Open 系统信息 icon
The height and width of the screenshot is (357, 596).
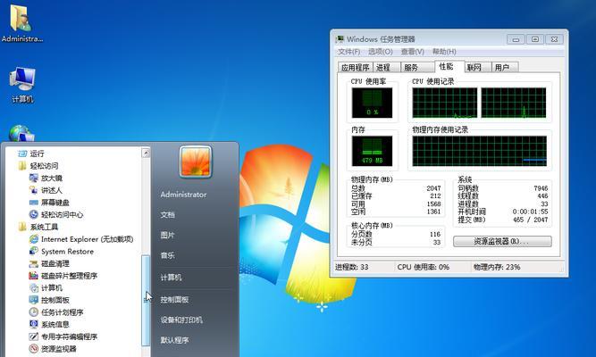(34, 324)
